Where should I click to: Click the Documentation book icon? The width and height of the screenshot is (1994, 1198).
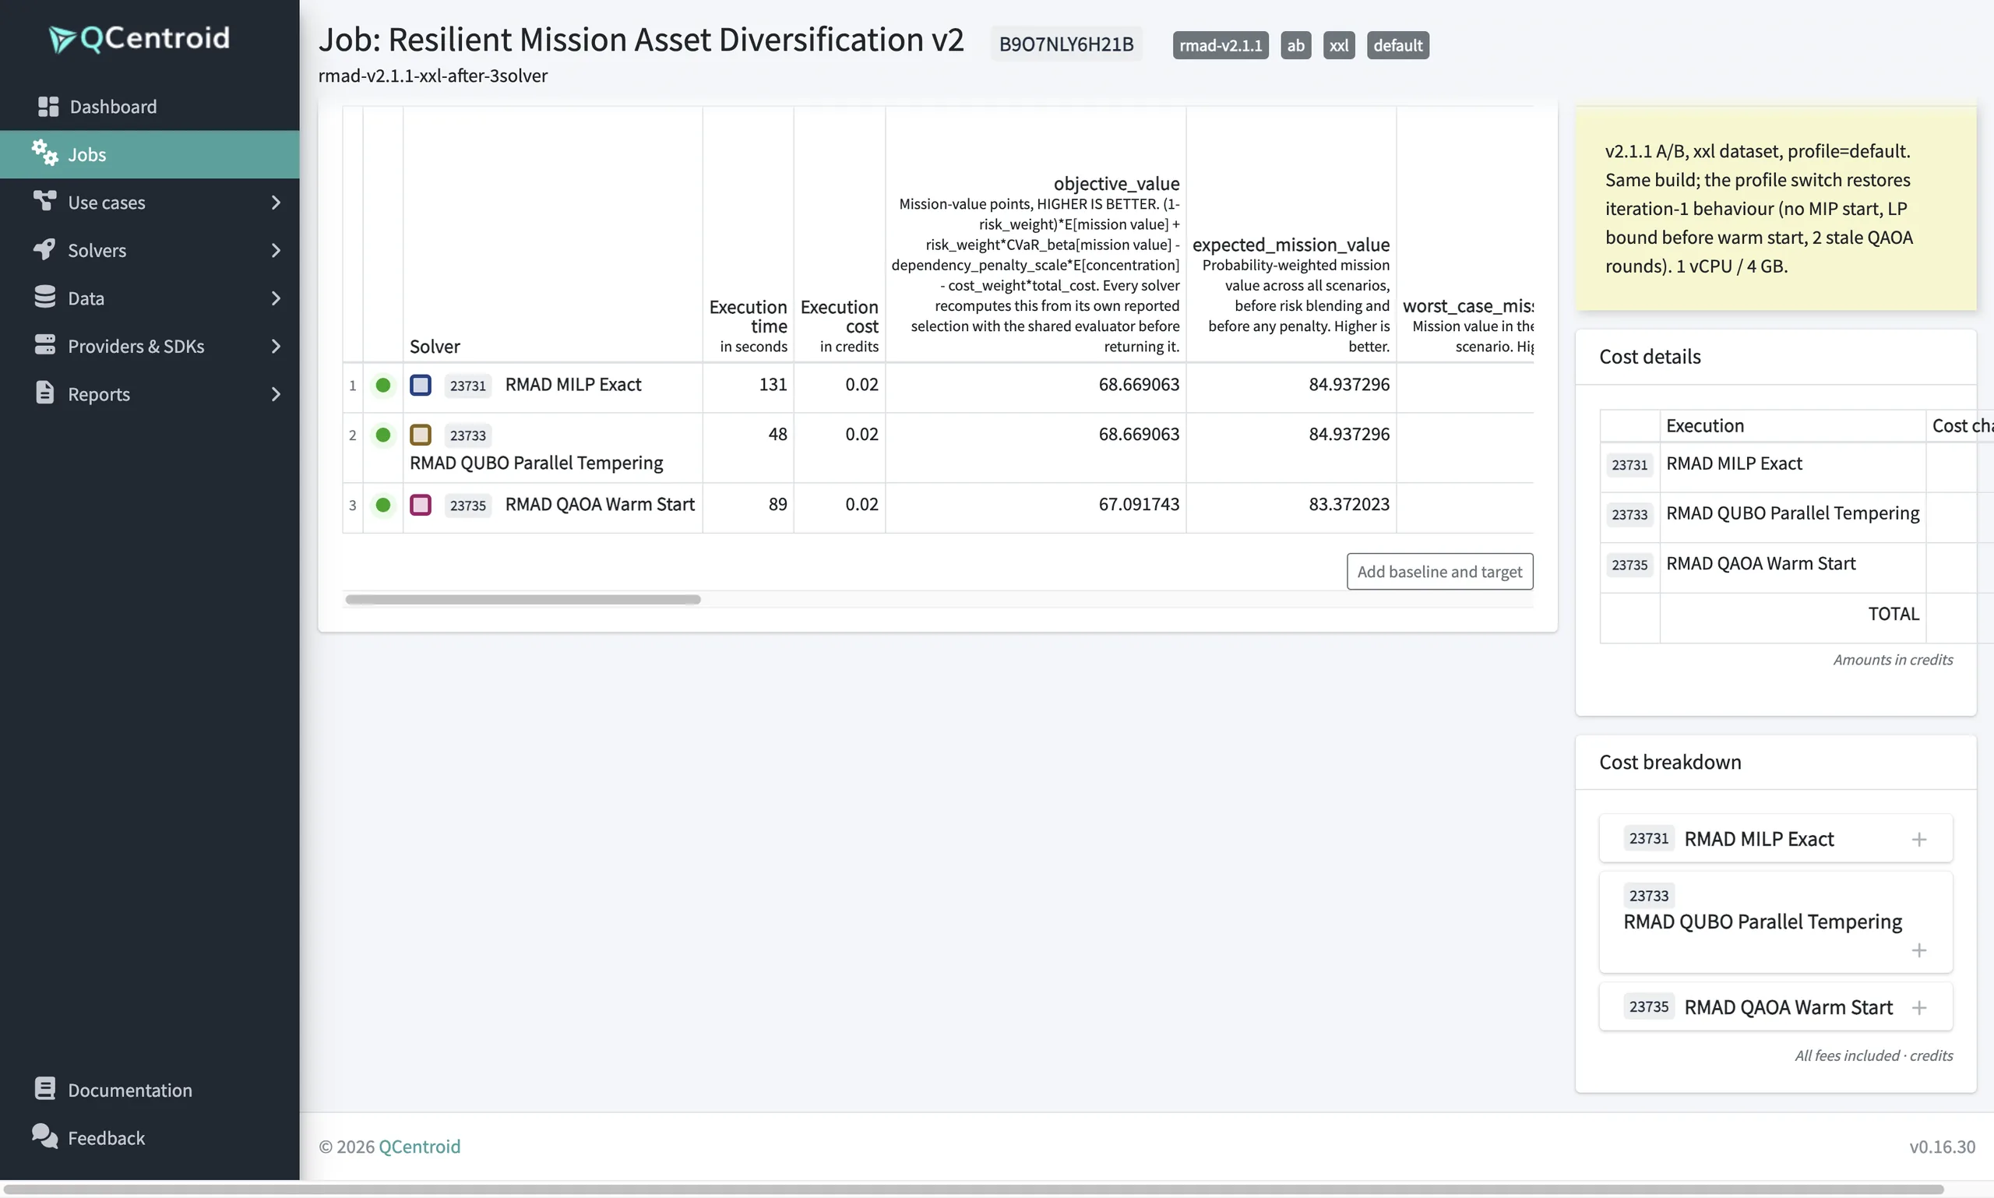[x=45, y=1089]
